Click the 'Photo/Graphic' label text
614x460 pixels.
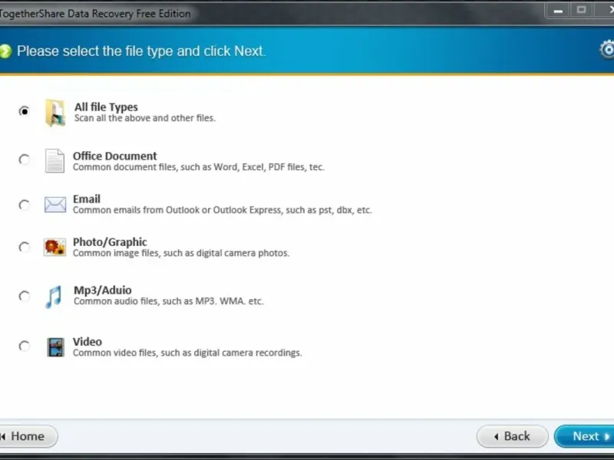pos(110,242)
